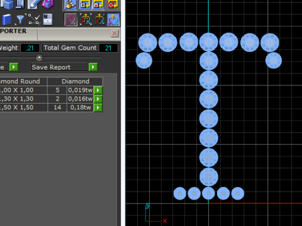Click the Total Gem Count label
The width and height of the screenshot is (302, 226).
70,48
